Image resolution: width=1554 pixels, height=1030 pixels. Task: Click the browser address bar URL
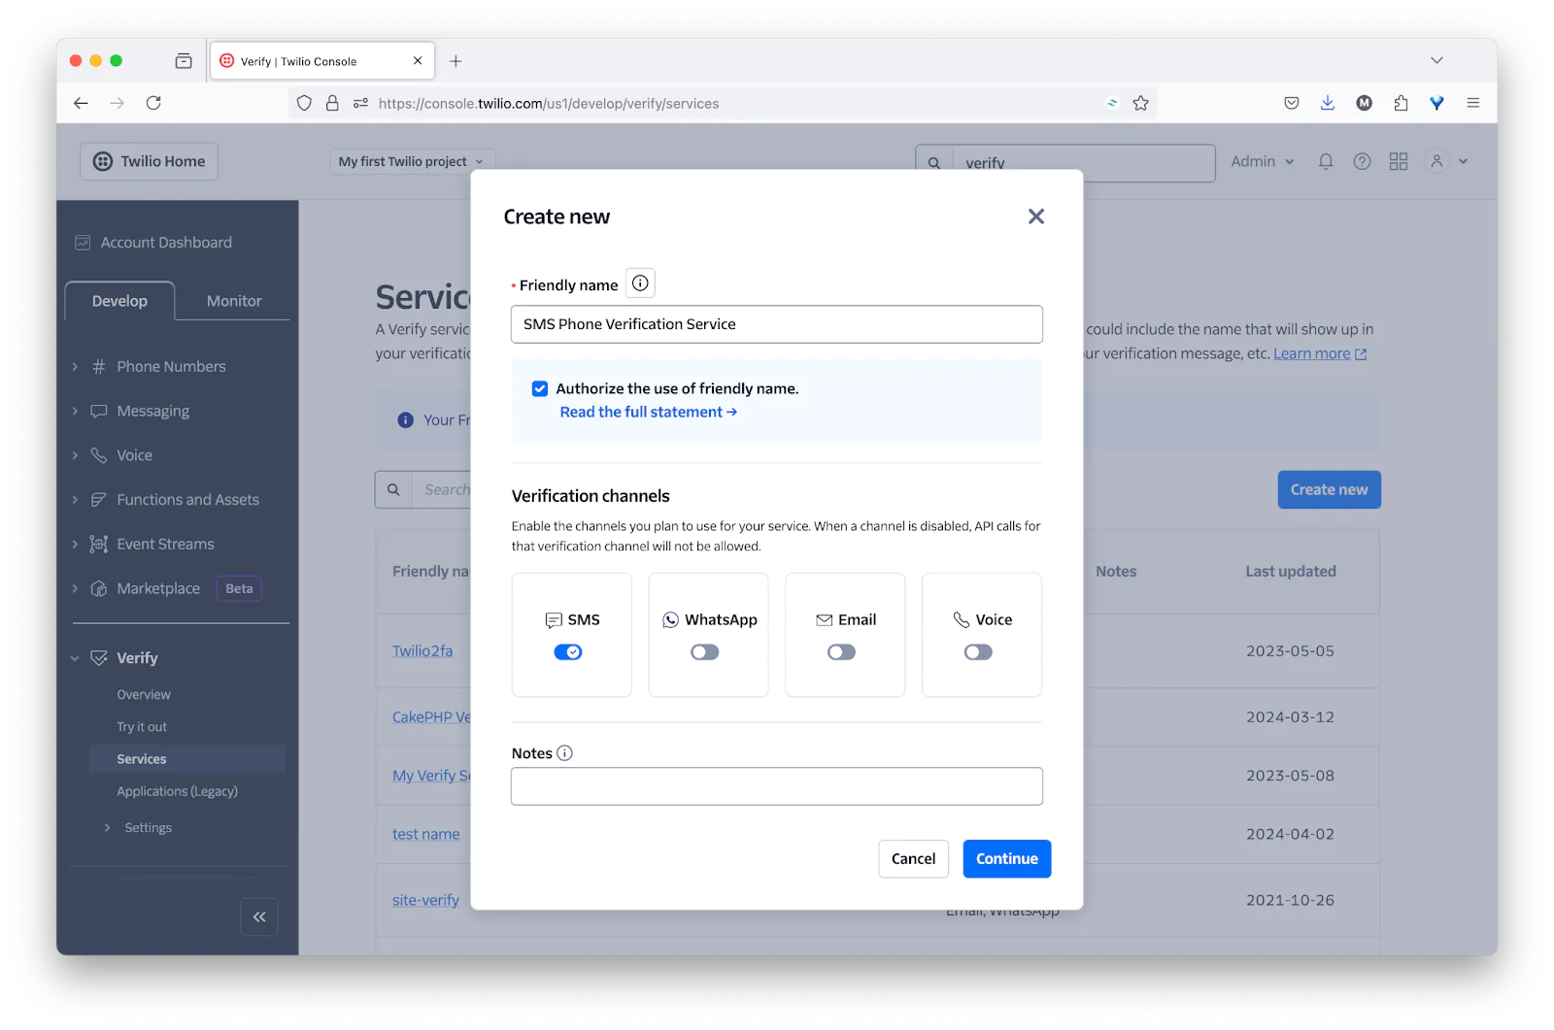coord(549,104)
